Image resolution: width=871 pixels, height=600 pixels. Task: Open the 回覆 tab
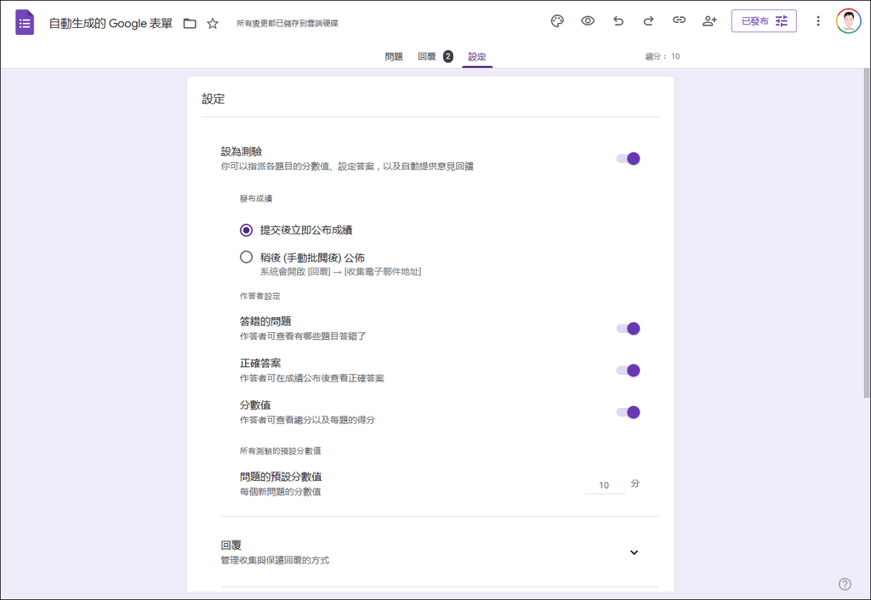point(427,57)
